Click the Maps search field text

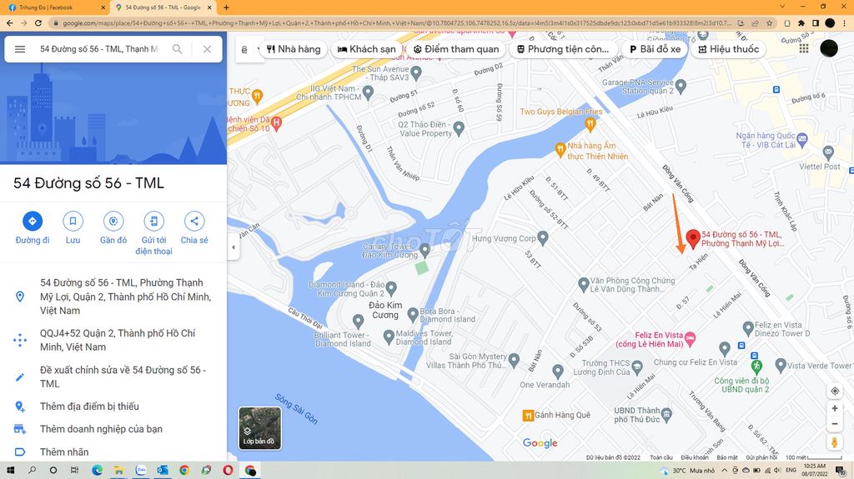click(x=98, y=49)
